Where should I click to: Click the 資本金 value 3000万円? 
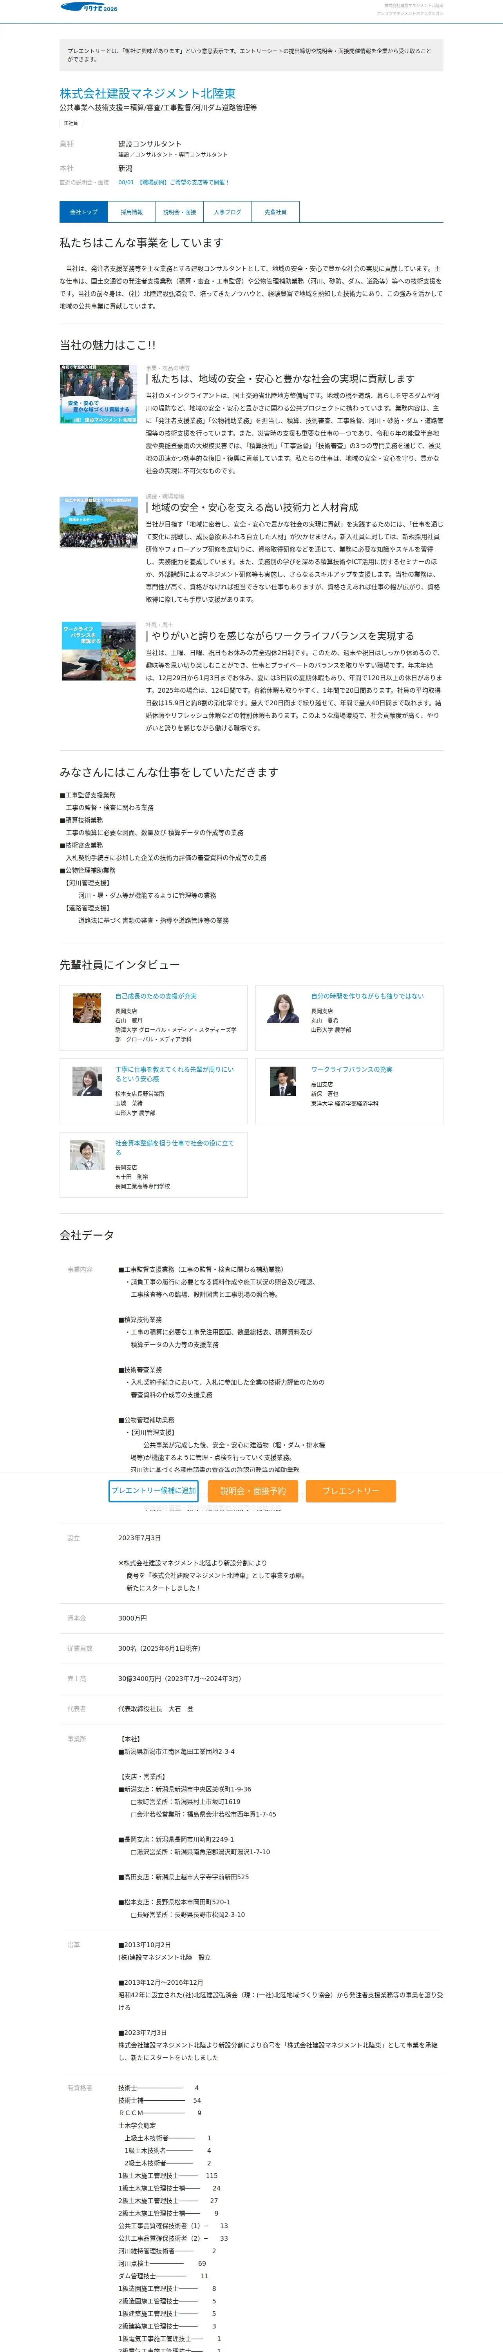point(132,1618)
